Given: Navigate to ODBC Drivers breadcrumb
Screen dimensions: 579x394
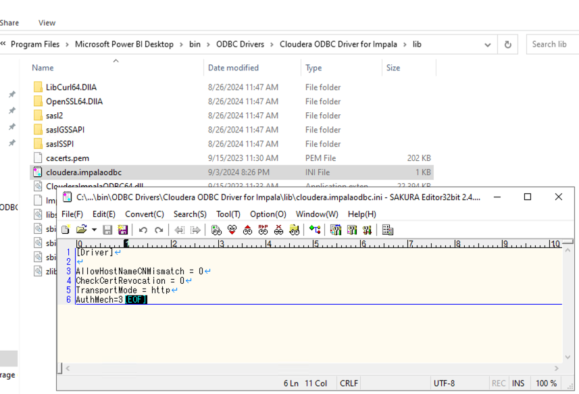Looking at the screenshot, I should [x=240, y=45].
